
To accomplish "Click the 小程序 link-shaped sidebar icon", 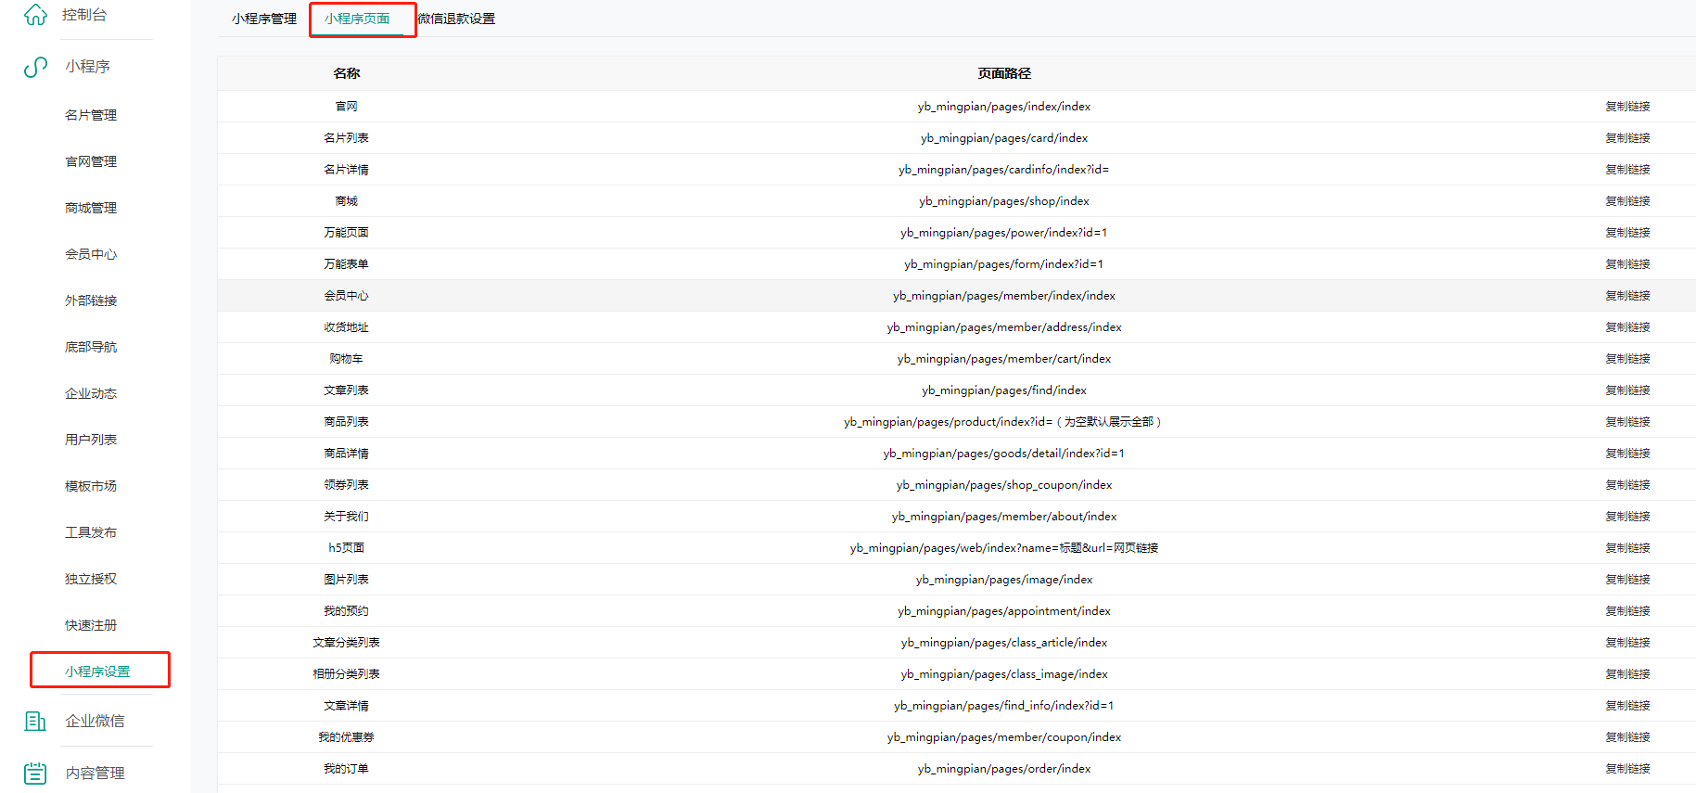I will (x=35, y=67).
